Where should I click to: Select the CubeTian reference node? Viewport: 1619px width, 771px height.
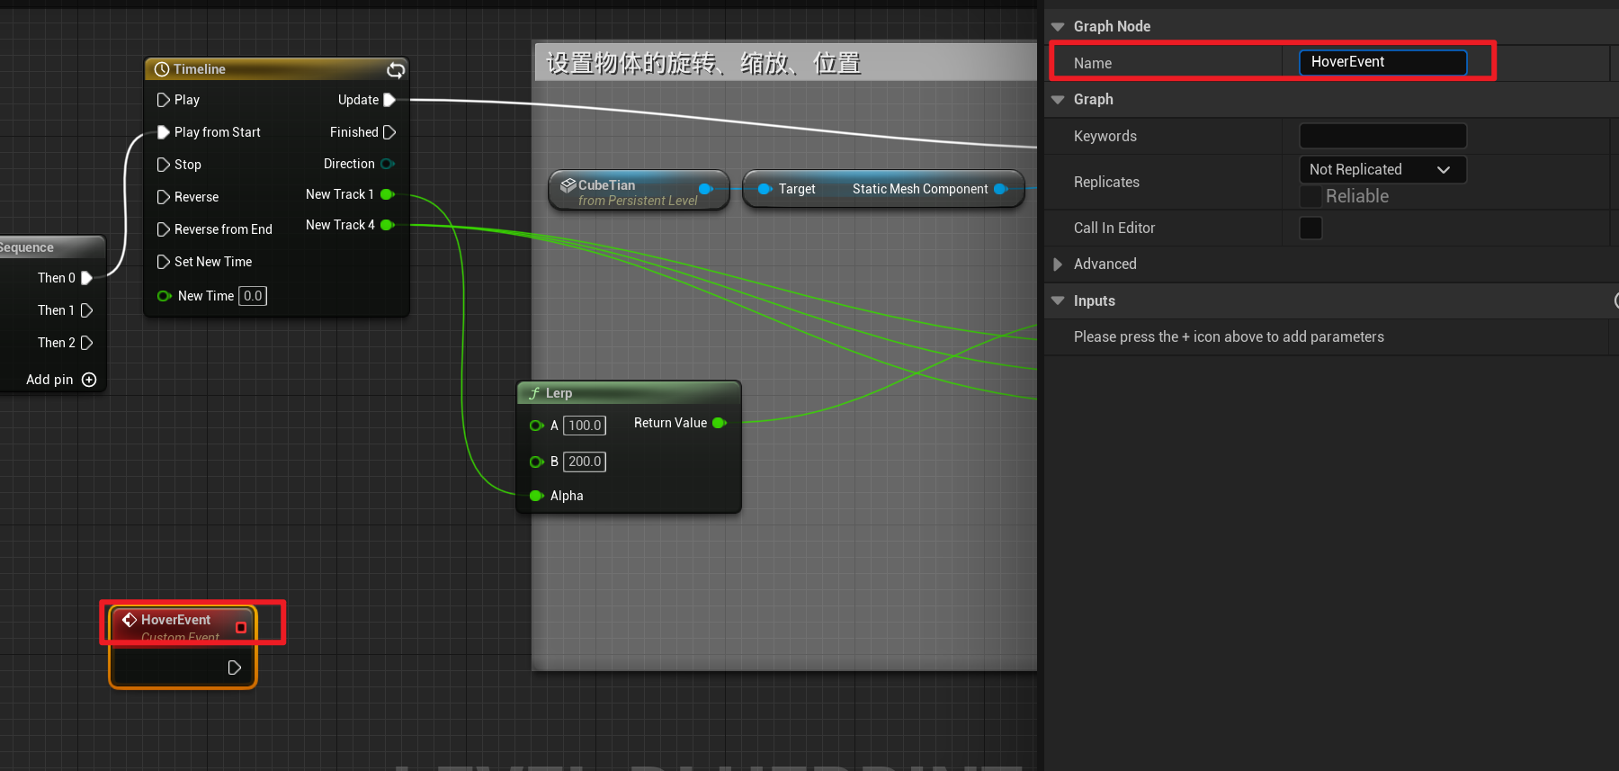[639, 190]
